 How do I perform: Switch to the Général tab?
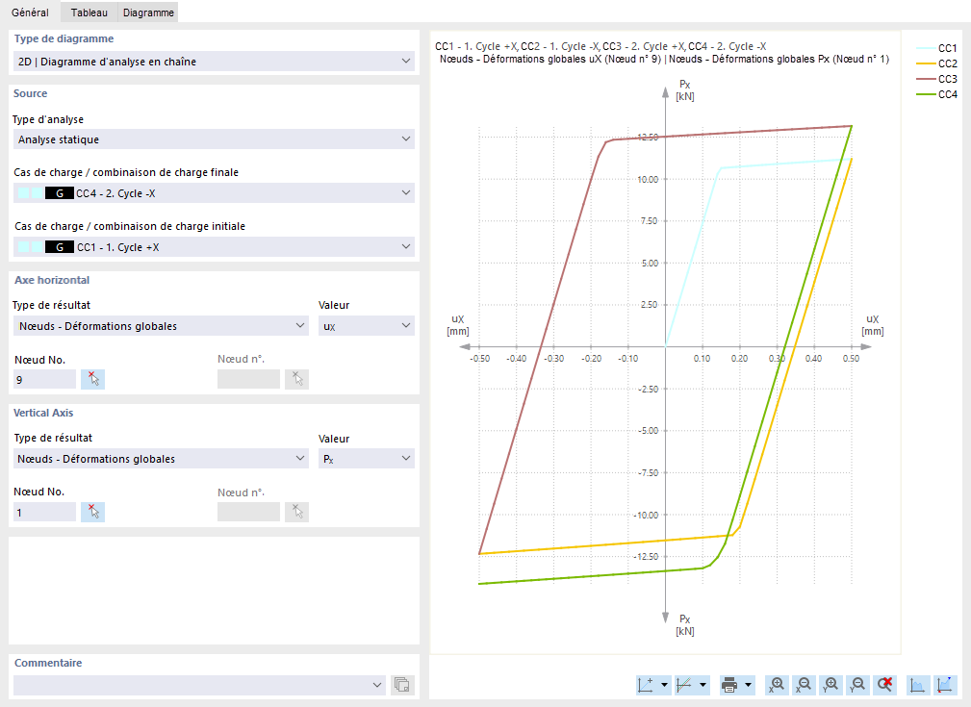click(x=30, y=13)
